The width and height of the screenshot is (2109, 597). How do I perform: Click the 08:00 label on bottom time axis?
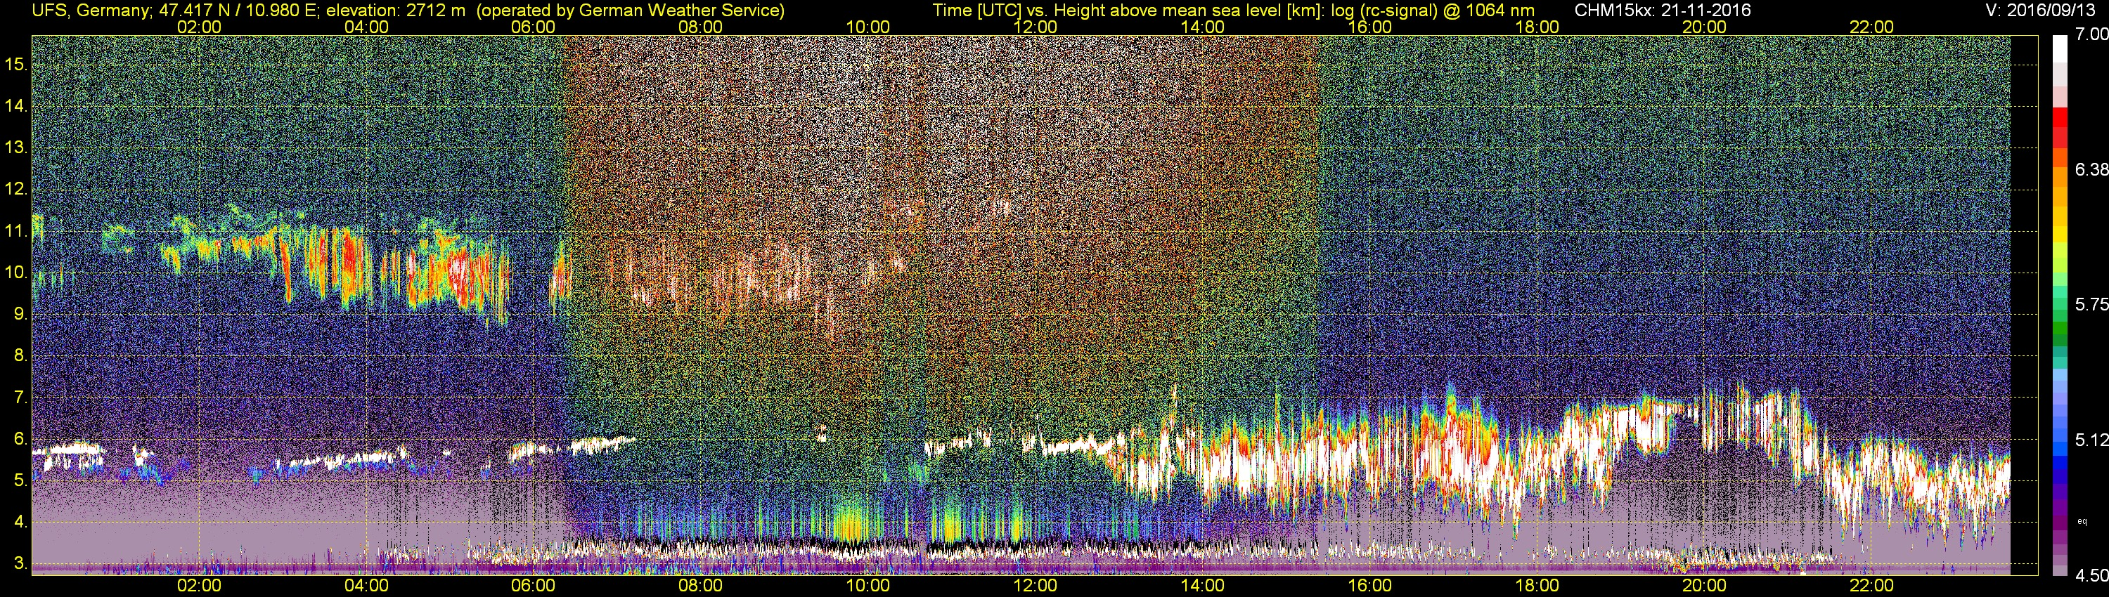[701, 586]
